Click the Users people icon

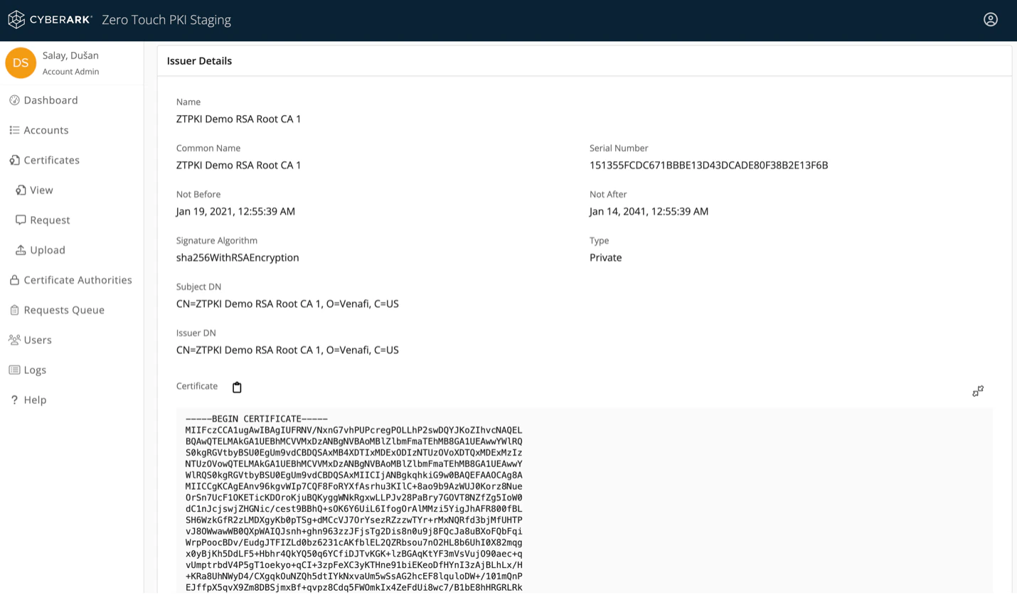click(x=14, y=340)
